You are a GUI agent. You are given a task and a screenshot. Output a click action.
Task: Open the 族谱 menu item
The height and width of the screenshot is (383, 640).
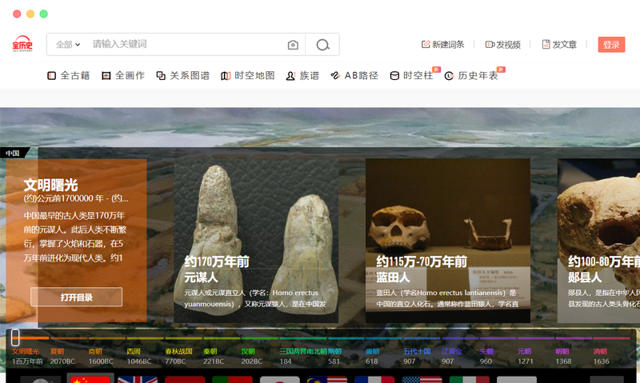tap(302, 75)
